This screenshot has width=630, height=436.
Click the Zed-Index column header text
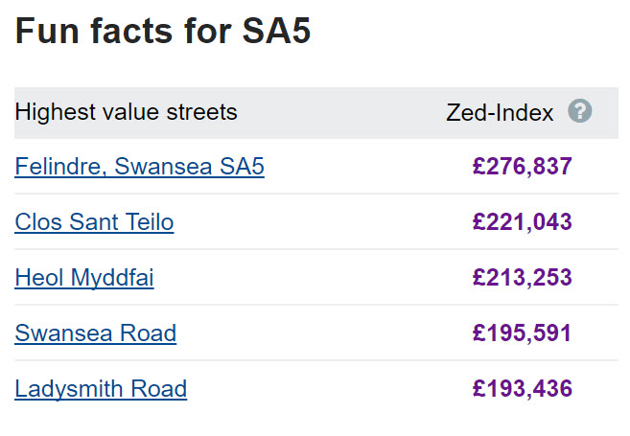(500, 112)
